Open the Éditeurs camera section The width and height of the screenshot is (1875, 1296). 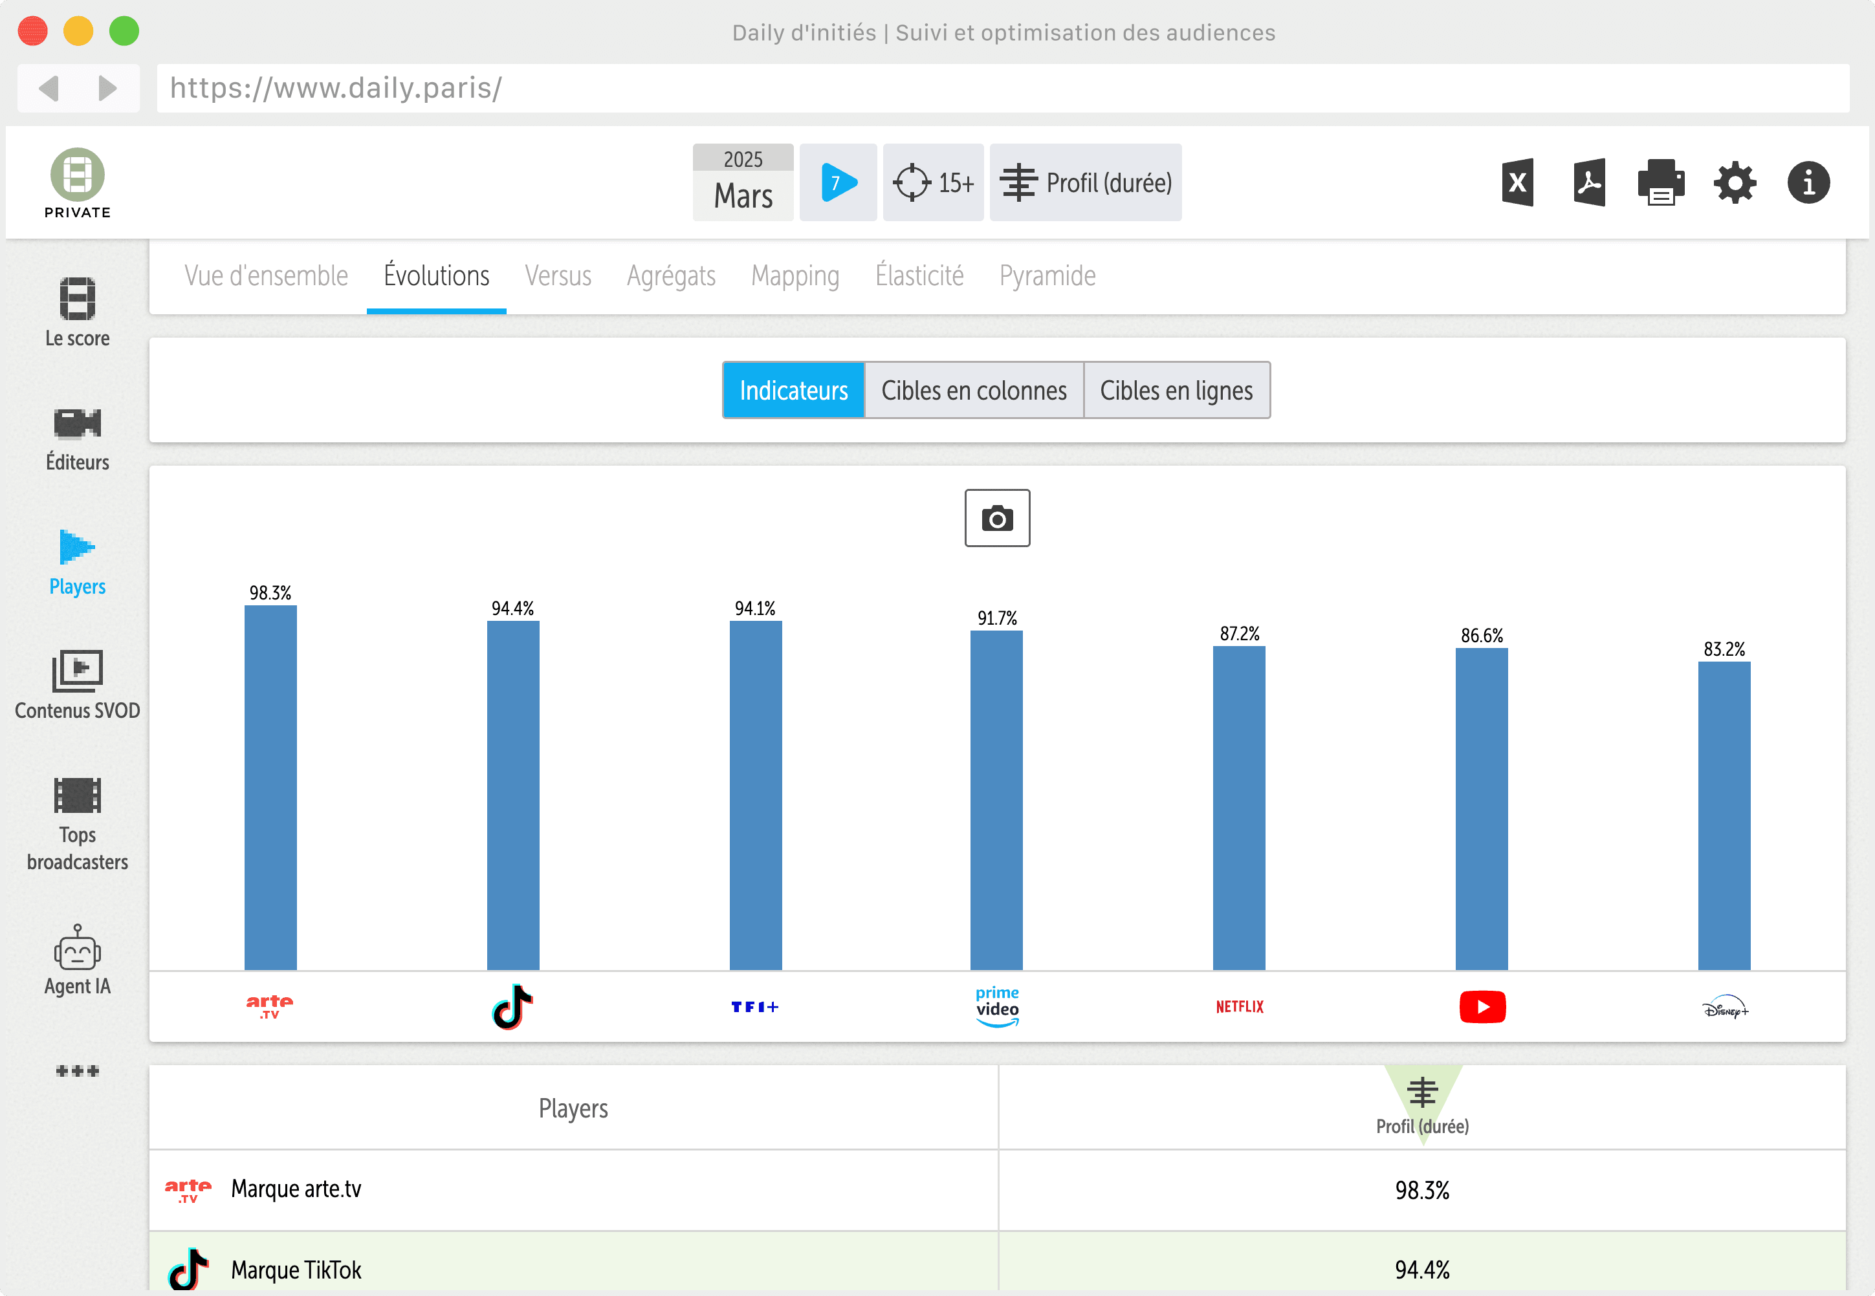[77, 439]
